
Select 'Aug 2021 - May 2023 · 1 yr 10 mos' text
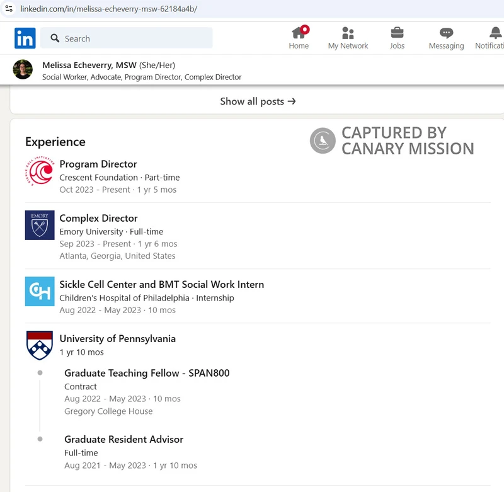pyautogui.click(x=130, y=466)
